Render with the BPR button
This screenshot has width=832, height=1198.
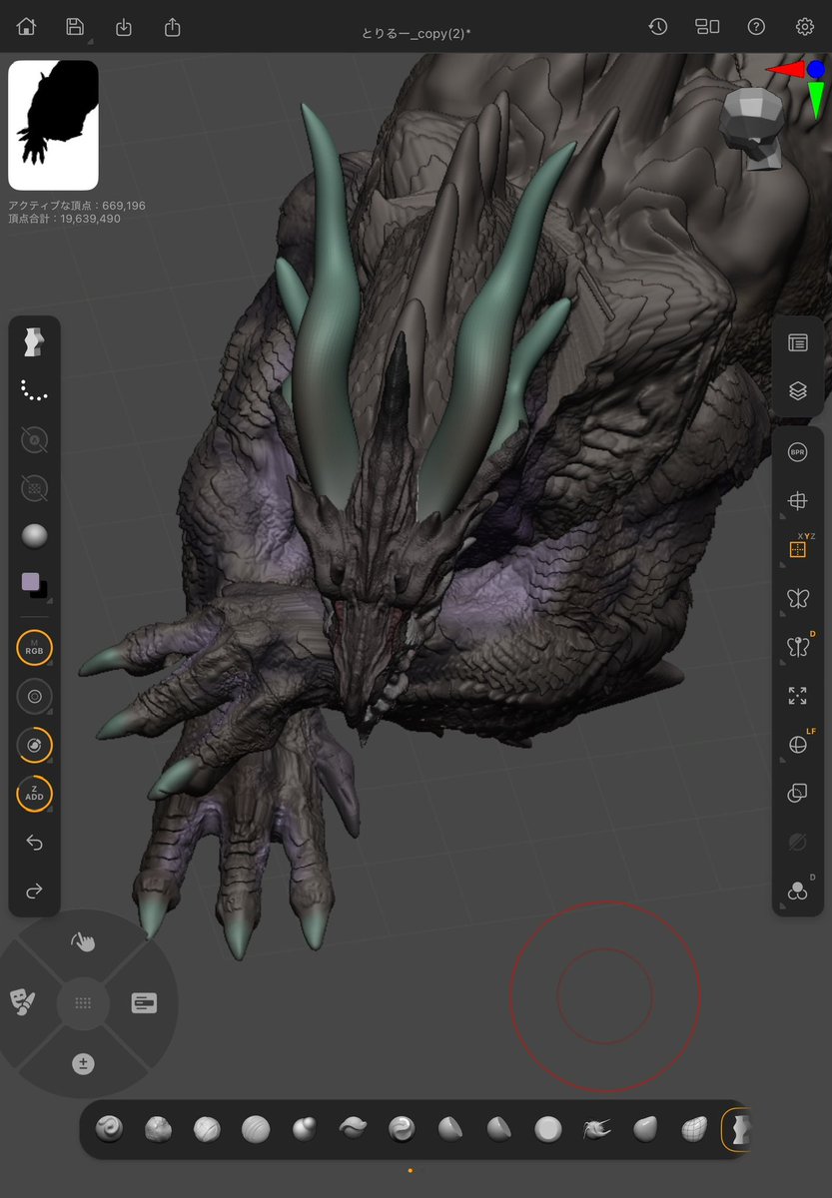(x=797, y=452)
